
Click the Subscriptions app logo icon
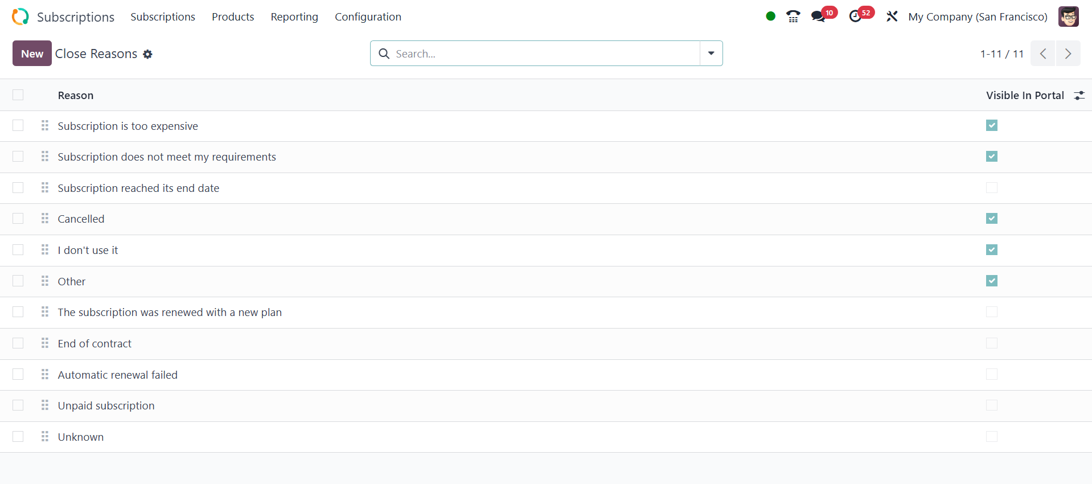20,17
